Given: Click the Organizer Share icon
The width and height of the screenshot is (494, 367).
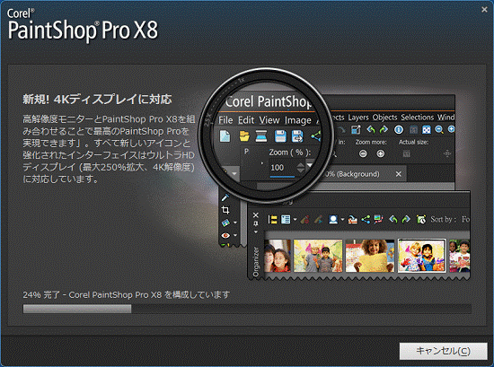Looking at the screenshot, I should click(366, 219).
